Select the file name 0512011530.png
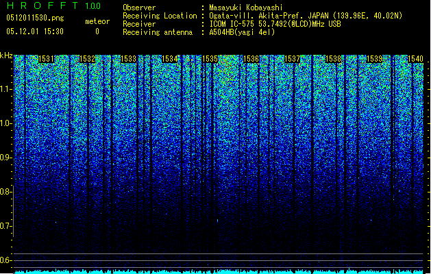 pos(35,18)
